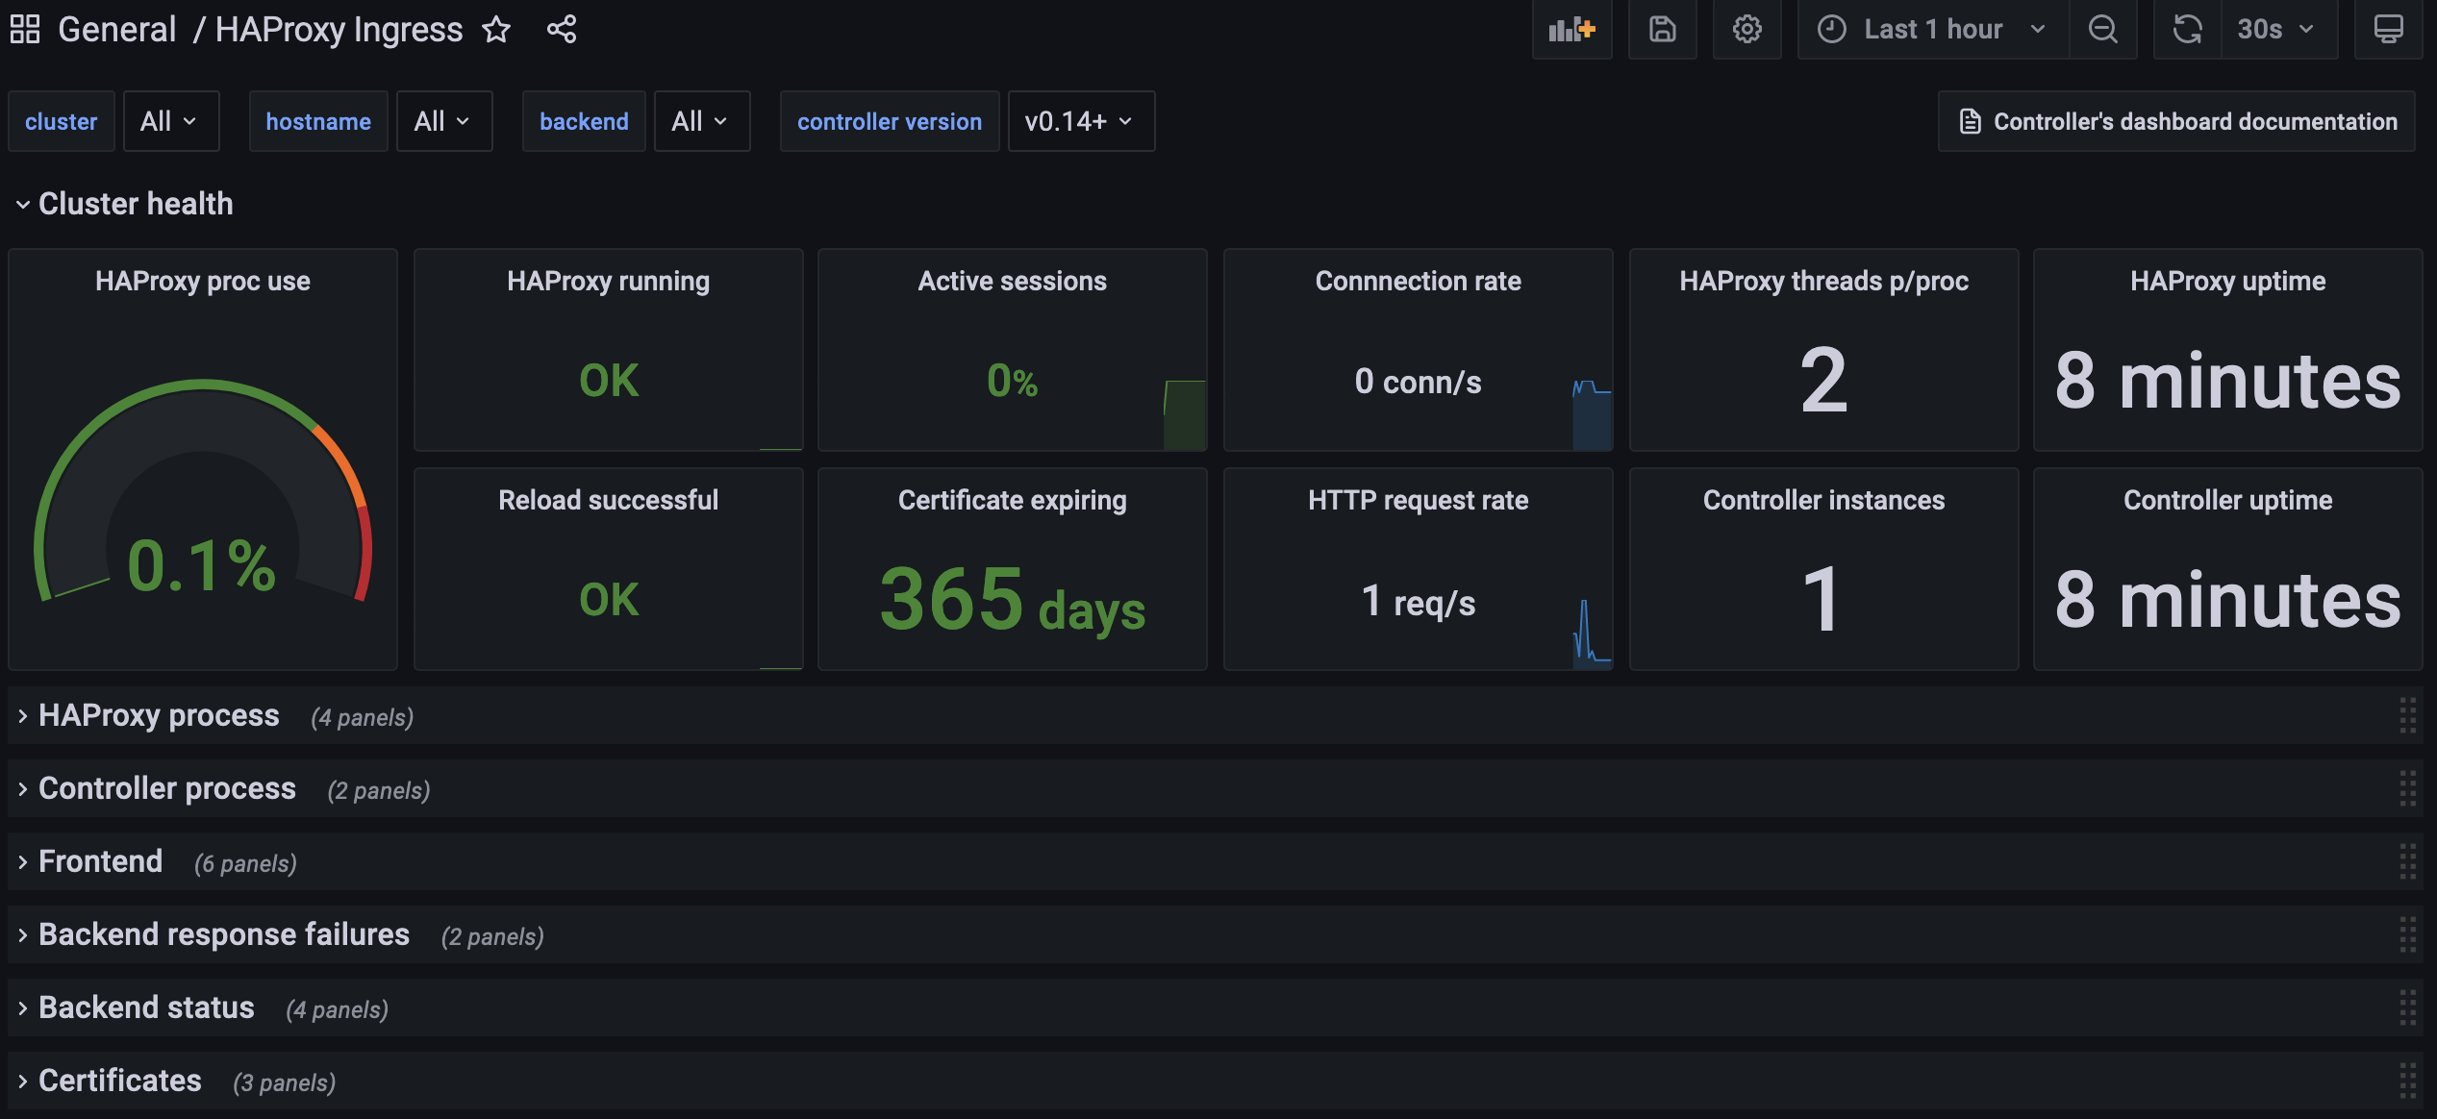The width and height of the screenshot is (2437, 1119).
Task: Toggle the cluster variable filter
Action: point(61,121)
